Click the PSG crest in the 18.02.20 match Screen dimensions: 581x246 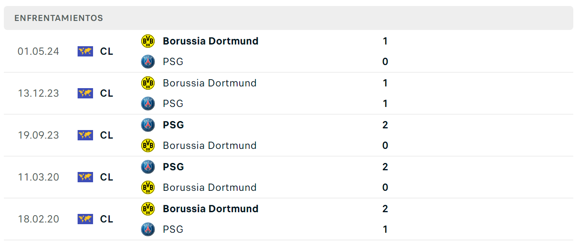[x=148, y=229]
